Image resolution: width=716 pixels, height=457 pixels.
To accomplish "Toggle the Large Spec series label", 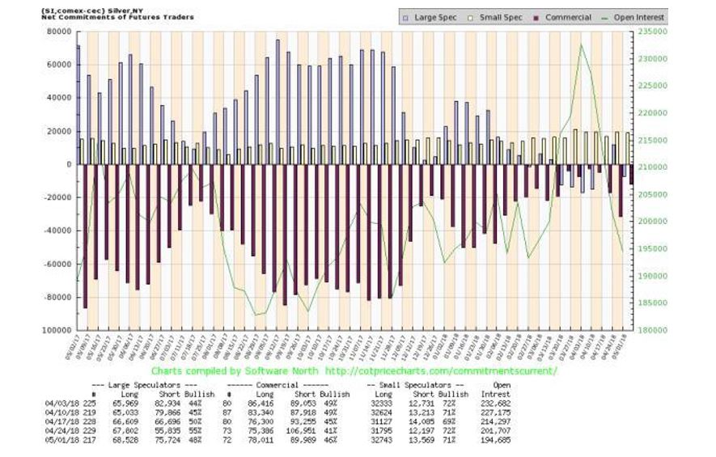I will pos(434,17).
